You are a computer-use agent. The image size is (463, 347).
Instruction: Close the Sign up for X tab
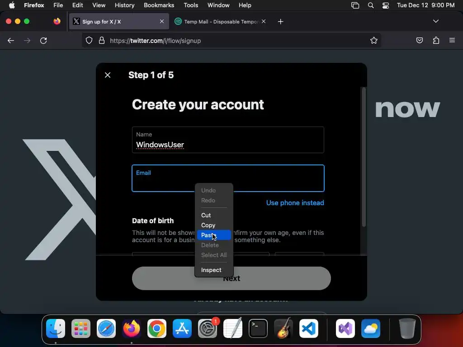162,21
